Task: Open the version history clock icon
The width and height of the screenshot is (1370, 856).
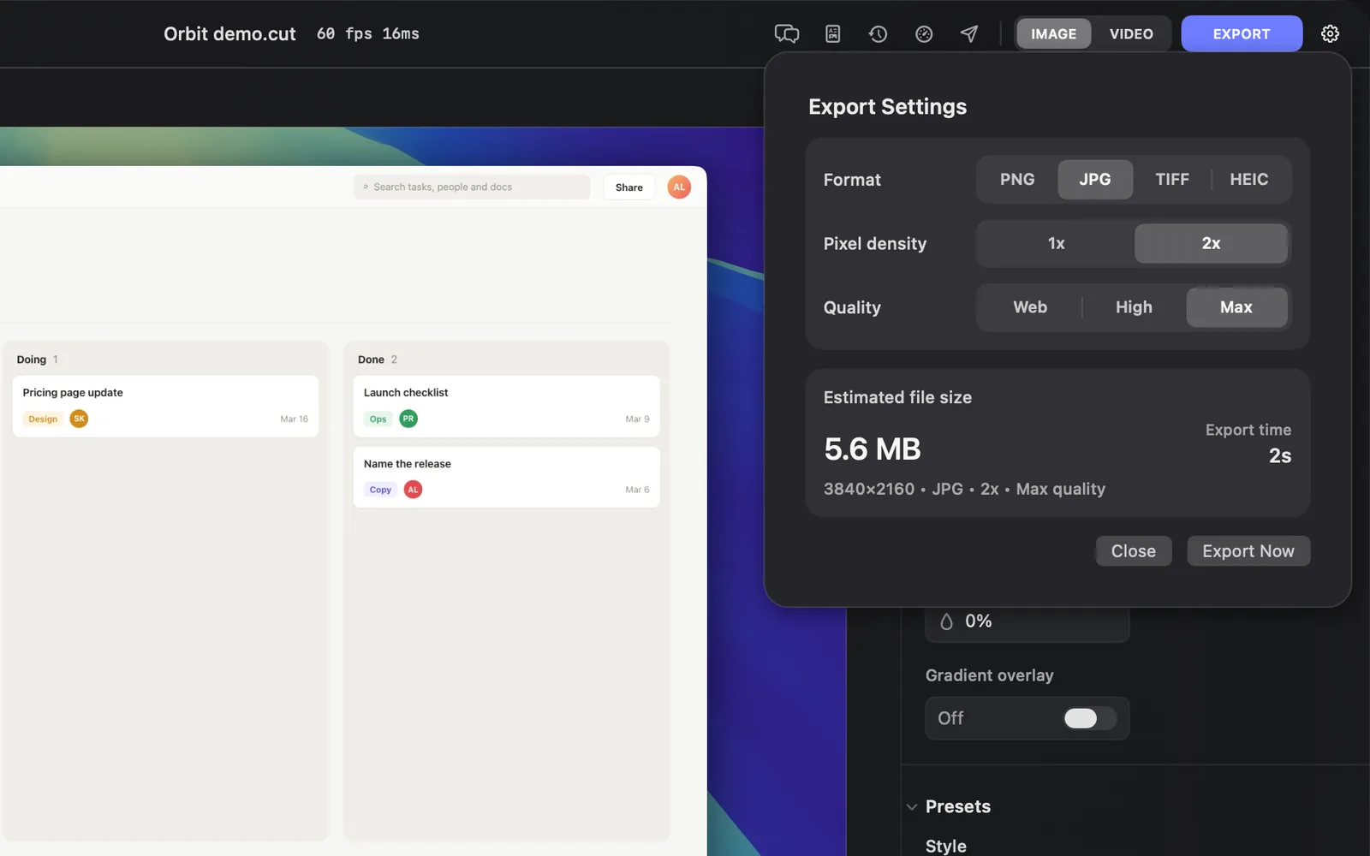Action: (878, 34)
